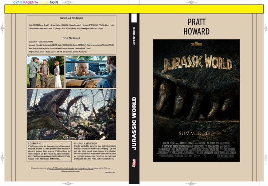268x186 pixels.
Task: Click the SUMMER 2015 text on poster
Action: click(x=196, y=133)
